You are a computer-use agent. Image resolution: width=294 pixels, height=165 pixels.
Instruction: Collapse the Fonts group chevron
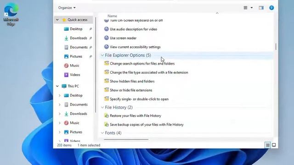tap(102, 133)
